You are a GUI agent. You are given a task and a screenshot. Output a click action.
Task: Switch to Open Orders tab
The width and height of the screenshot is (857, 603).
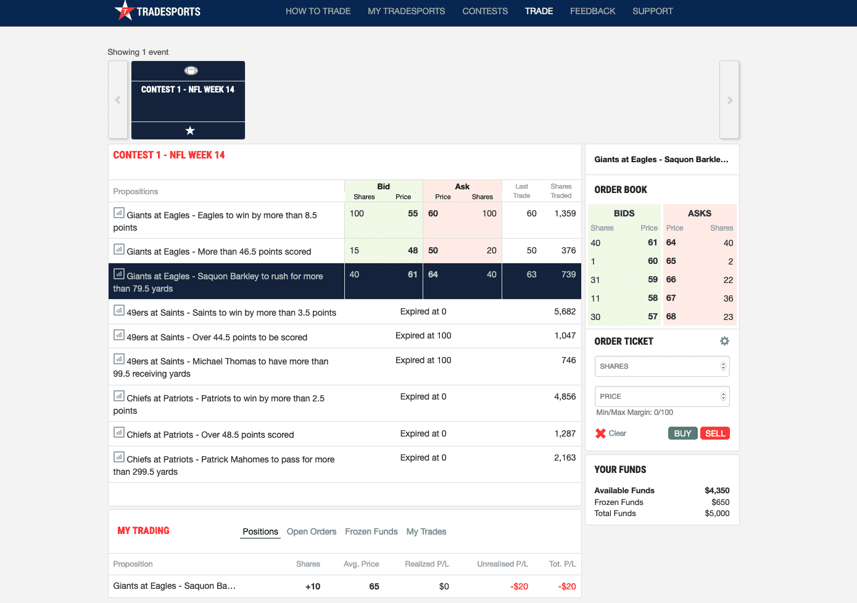point(312,531)
